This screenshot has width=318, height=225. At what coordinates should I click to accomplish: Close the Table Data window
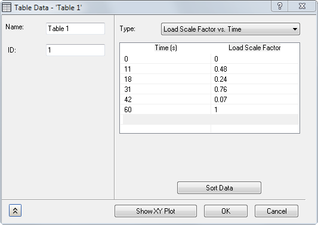pos(302,6)
